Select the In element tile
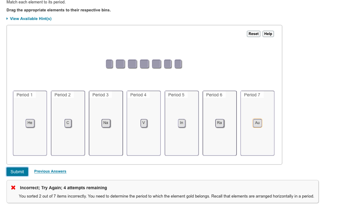 pyautogui.click(x=182, y=123)
